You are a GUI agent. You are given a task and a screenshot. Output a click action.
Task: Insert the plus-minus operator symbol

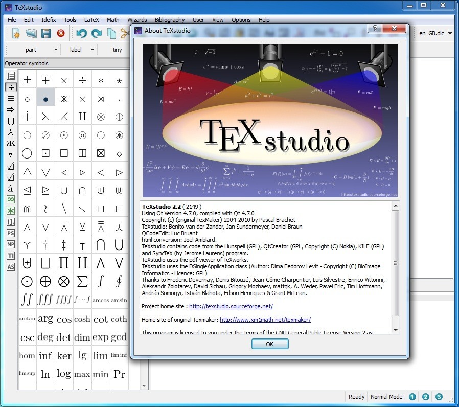(27, 80)
